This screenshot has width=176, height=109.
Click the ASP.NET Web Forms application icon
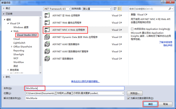click(x=47, y=23)
